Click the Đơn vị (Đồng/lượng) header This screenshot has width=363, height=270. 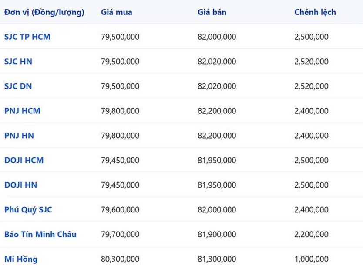[44, 12]
